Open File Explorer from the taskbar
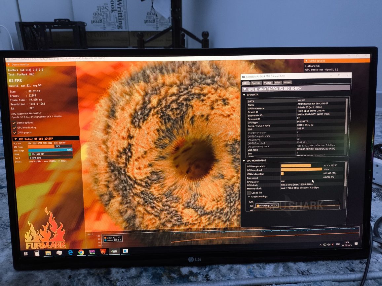382x286 pixels. (48, 253)
